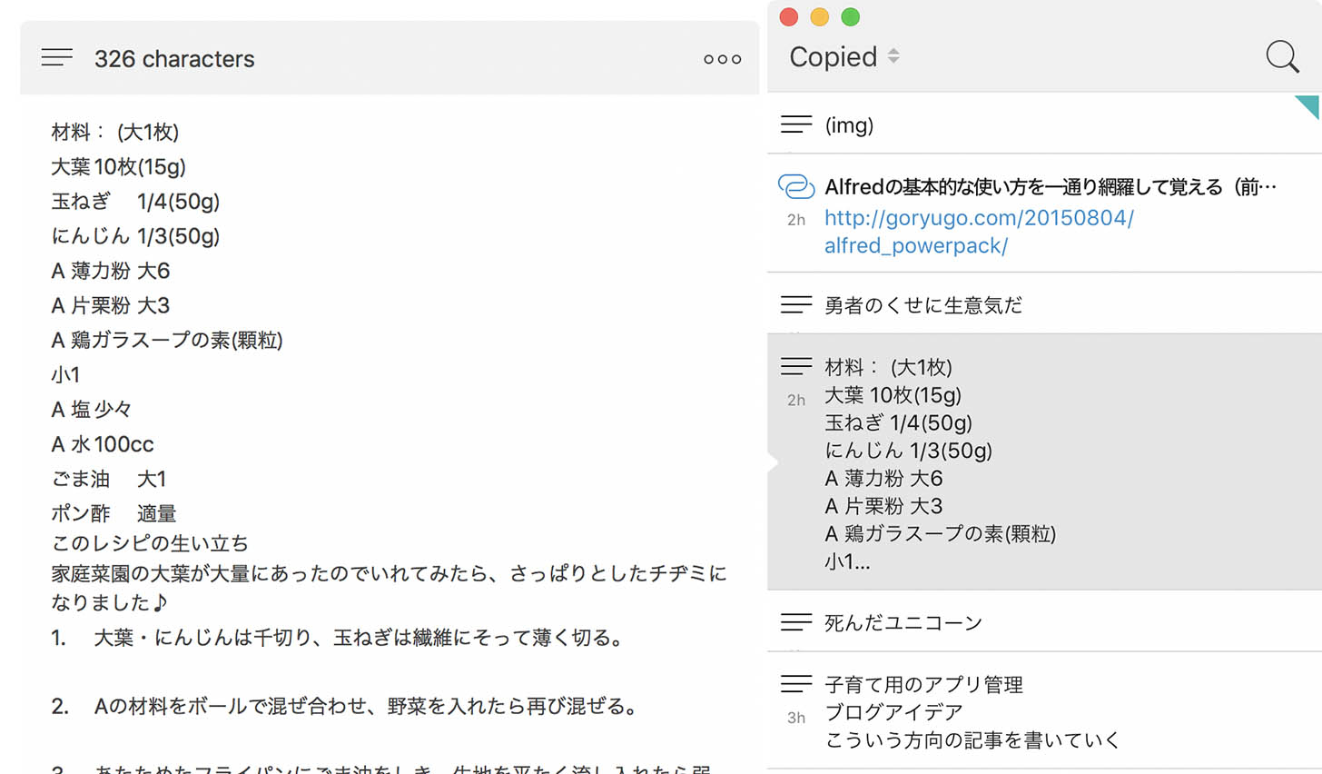This screenshot has height=774, width=1322.
Task: Click the search magnifier icon
Action: (1282, 55)
